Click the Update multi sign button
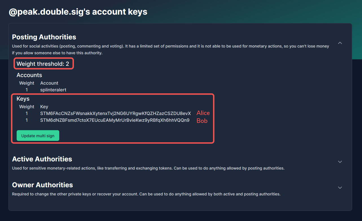The width and height of the screenshot is (362, 221). tap(38, 136)
